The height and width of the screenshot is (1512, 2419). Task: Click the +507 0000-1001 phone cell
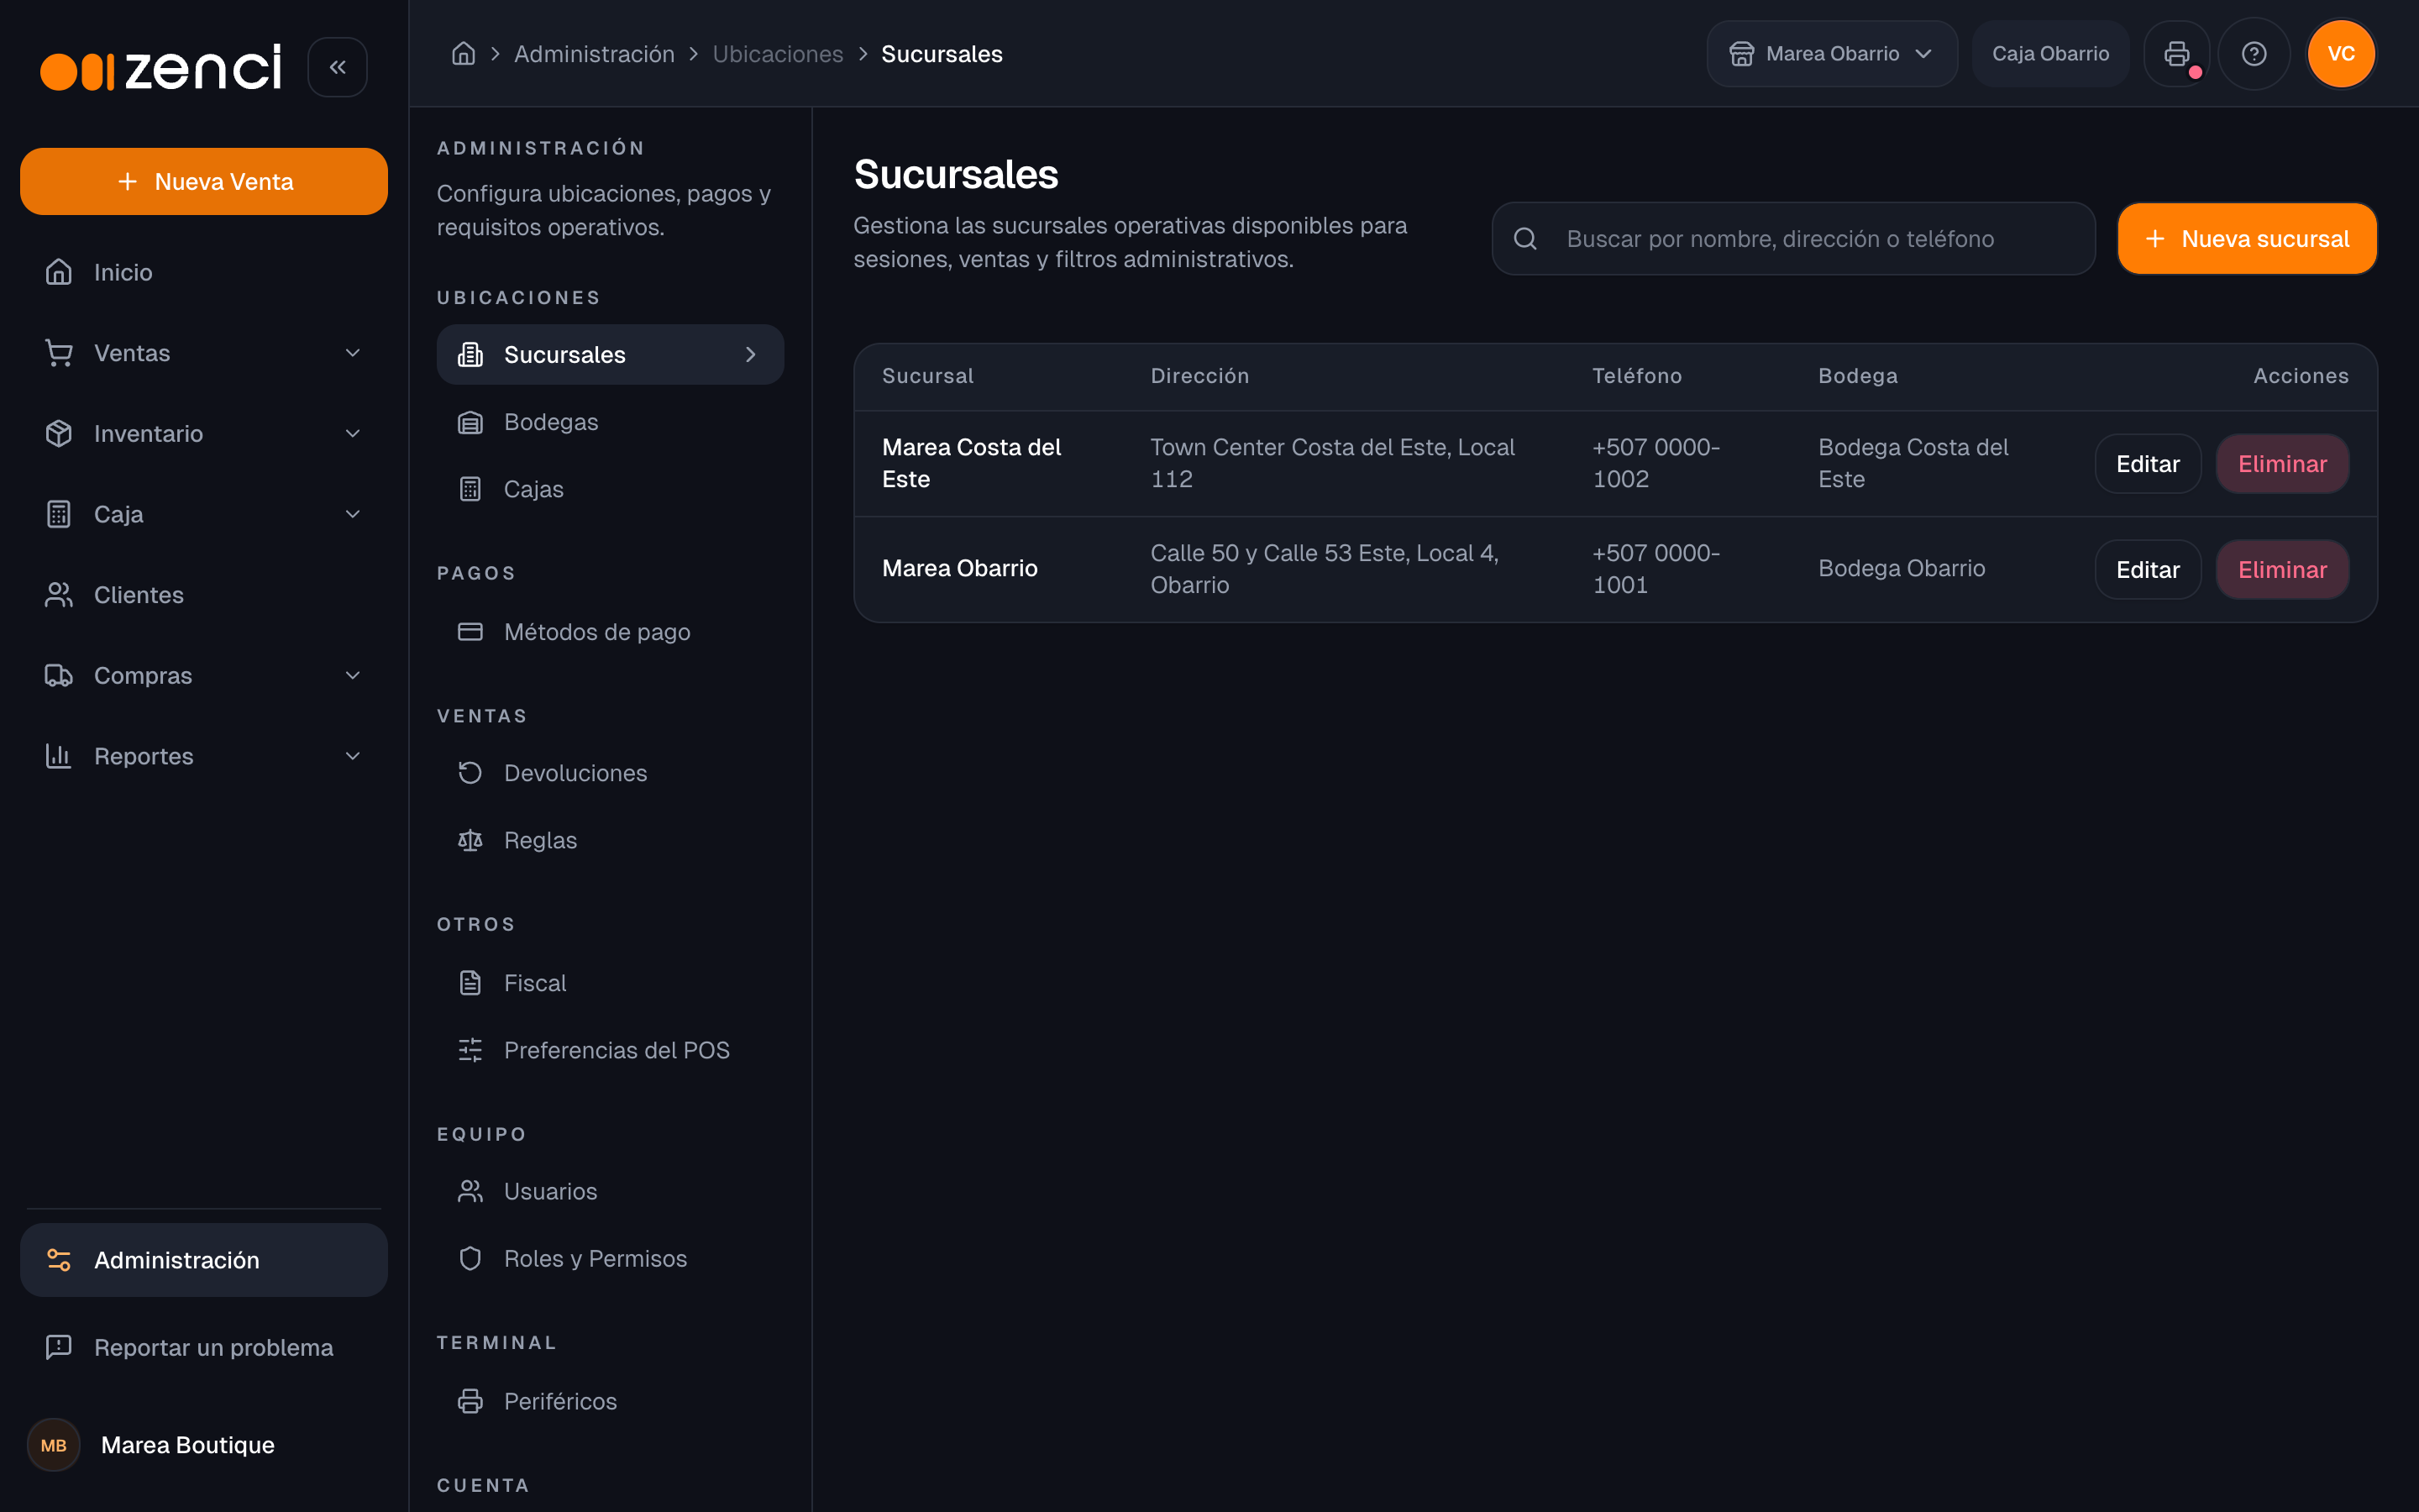pos(1656,569)
